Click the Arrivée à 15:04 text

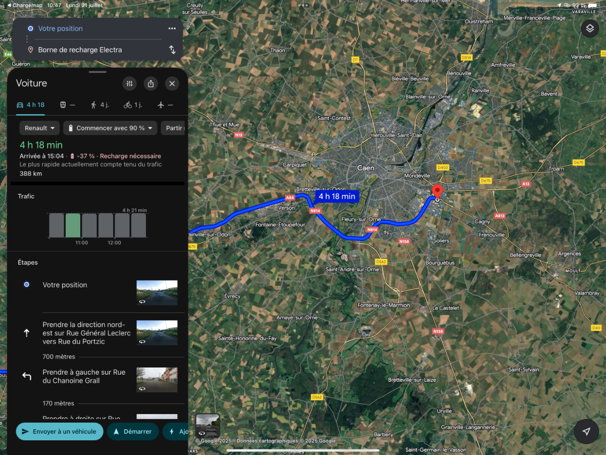click(42, 156)
